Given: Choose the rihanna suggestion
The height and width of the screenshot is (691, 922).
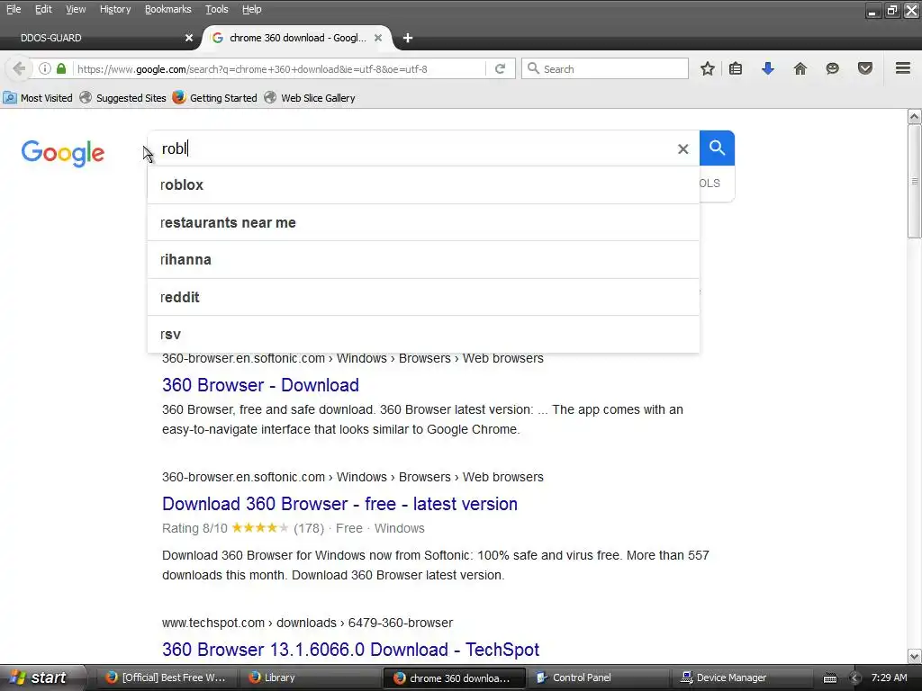Looking at the screenshot, I should tap(423, 260).
